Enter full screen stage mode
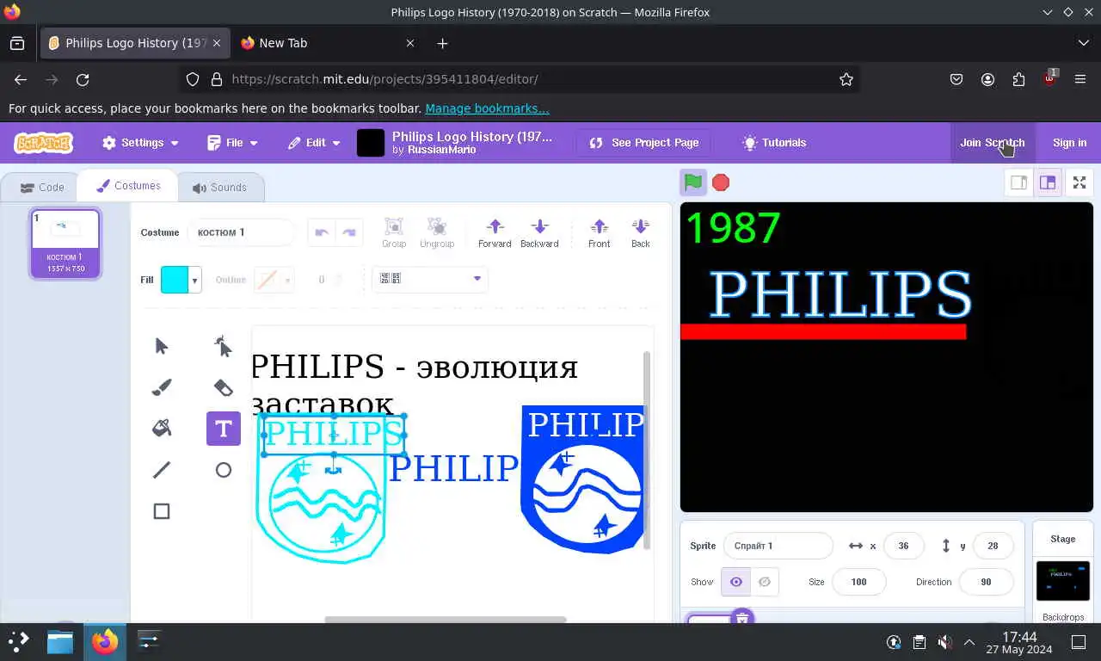 [x=1079, y=182]
